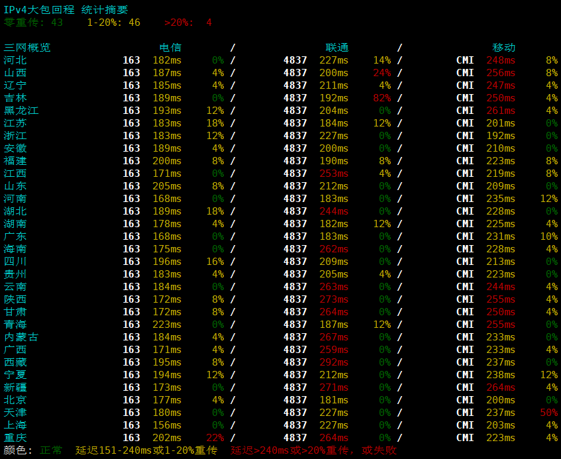Select the province name '浙江'
561x459 pixels.
(x=15, y=136)
